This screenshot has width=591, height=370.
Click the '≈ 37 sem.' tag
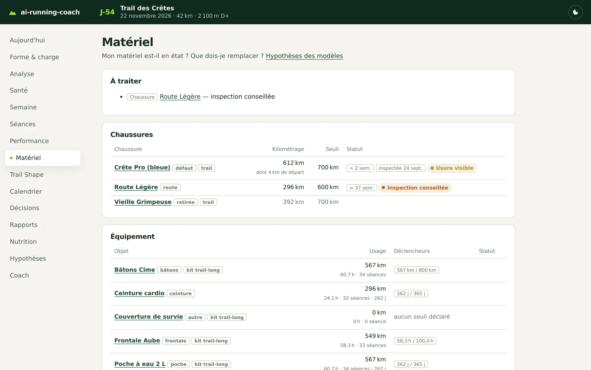[x=361, y=188]
